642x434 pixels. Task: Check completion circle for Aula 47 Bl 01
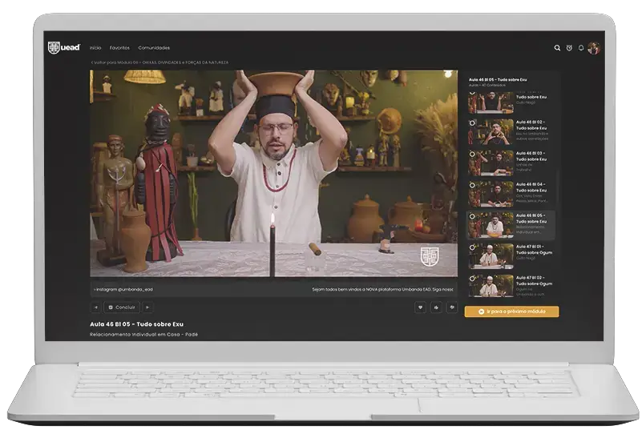[472, 247]
